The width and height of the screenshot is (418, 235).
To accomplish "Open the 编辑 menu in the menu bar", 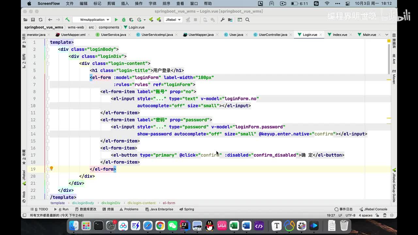I will [83, 4].
